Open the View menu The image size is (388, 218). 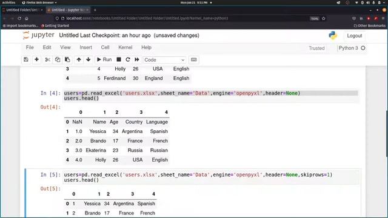(x=65, y=47)
